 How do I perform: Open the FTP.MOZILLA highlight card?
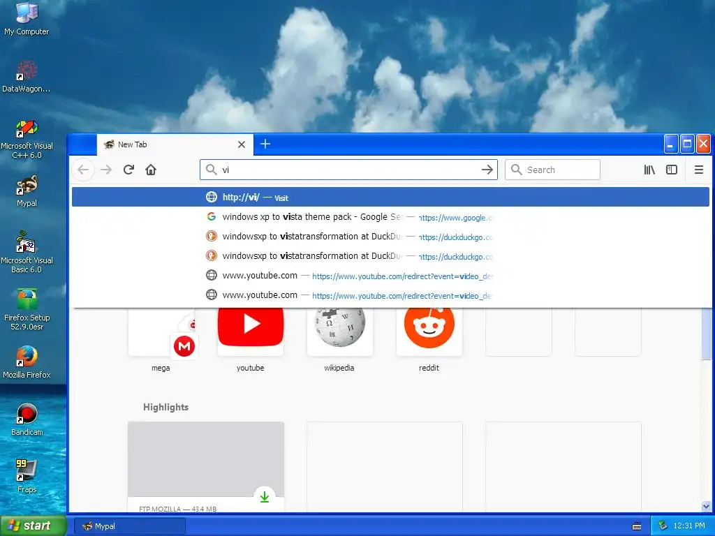(x=206, y=467)
